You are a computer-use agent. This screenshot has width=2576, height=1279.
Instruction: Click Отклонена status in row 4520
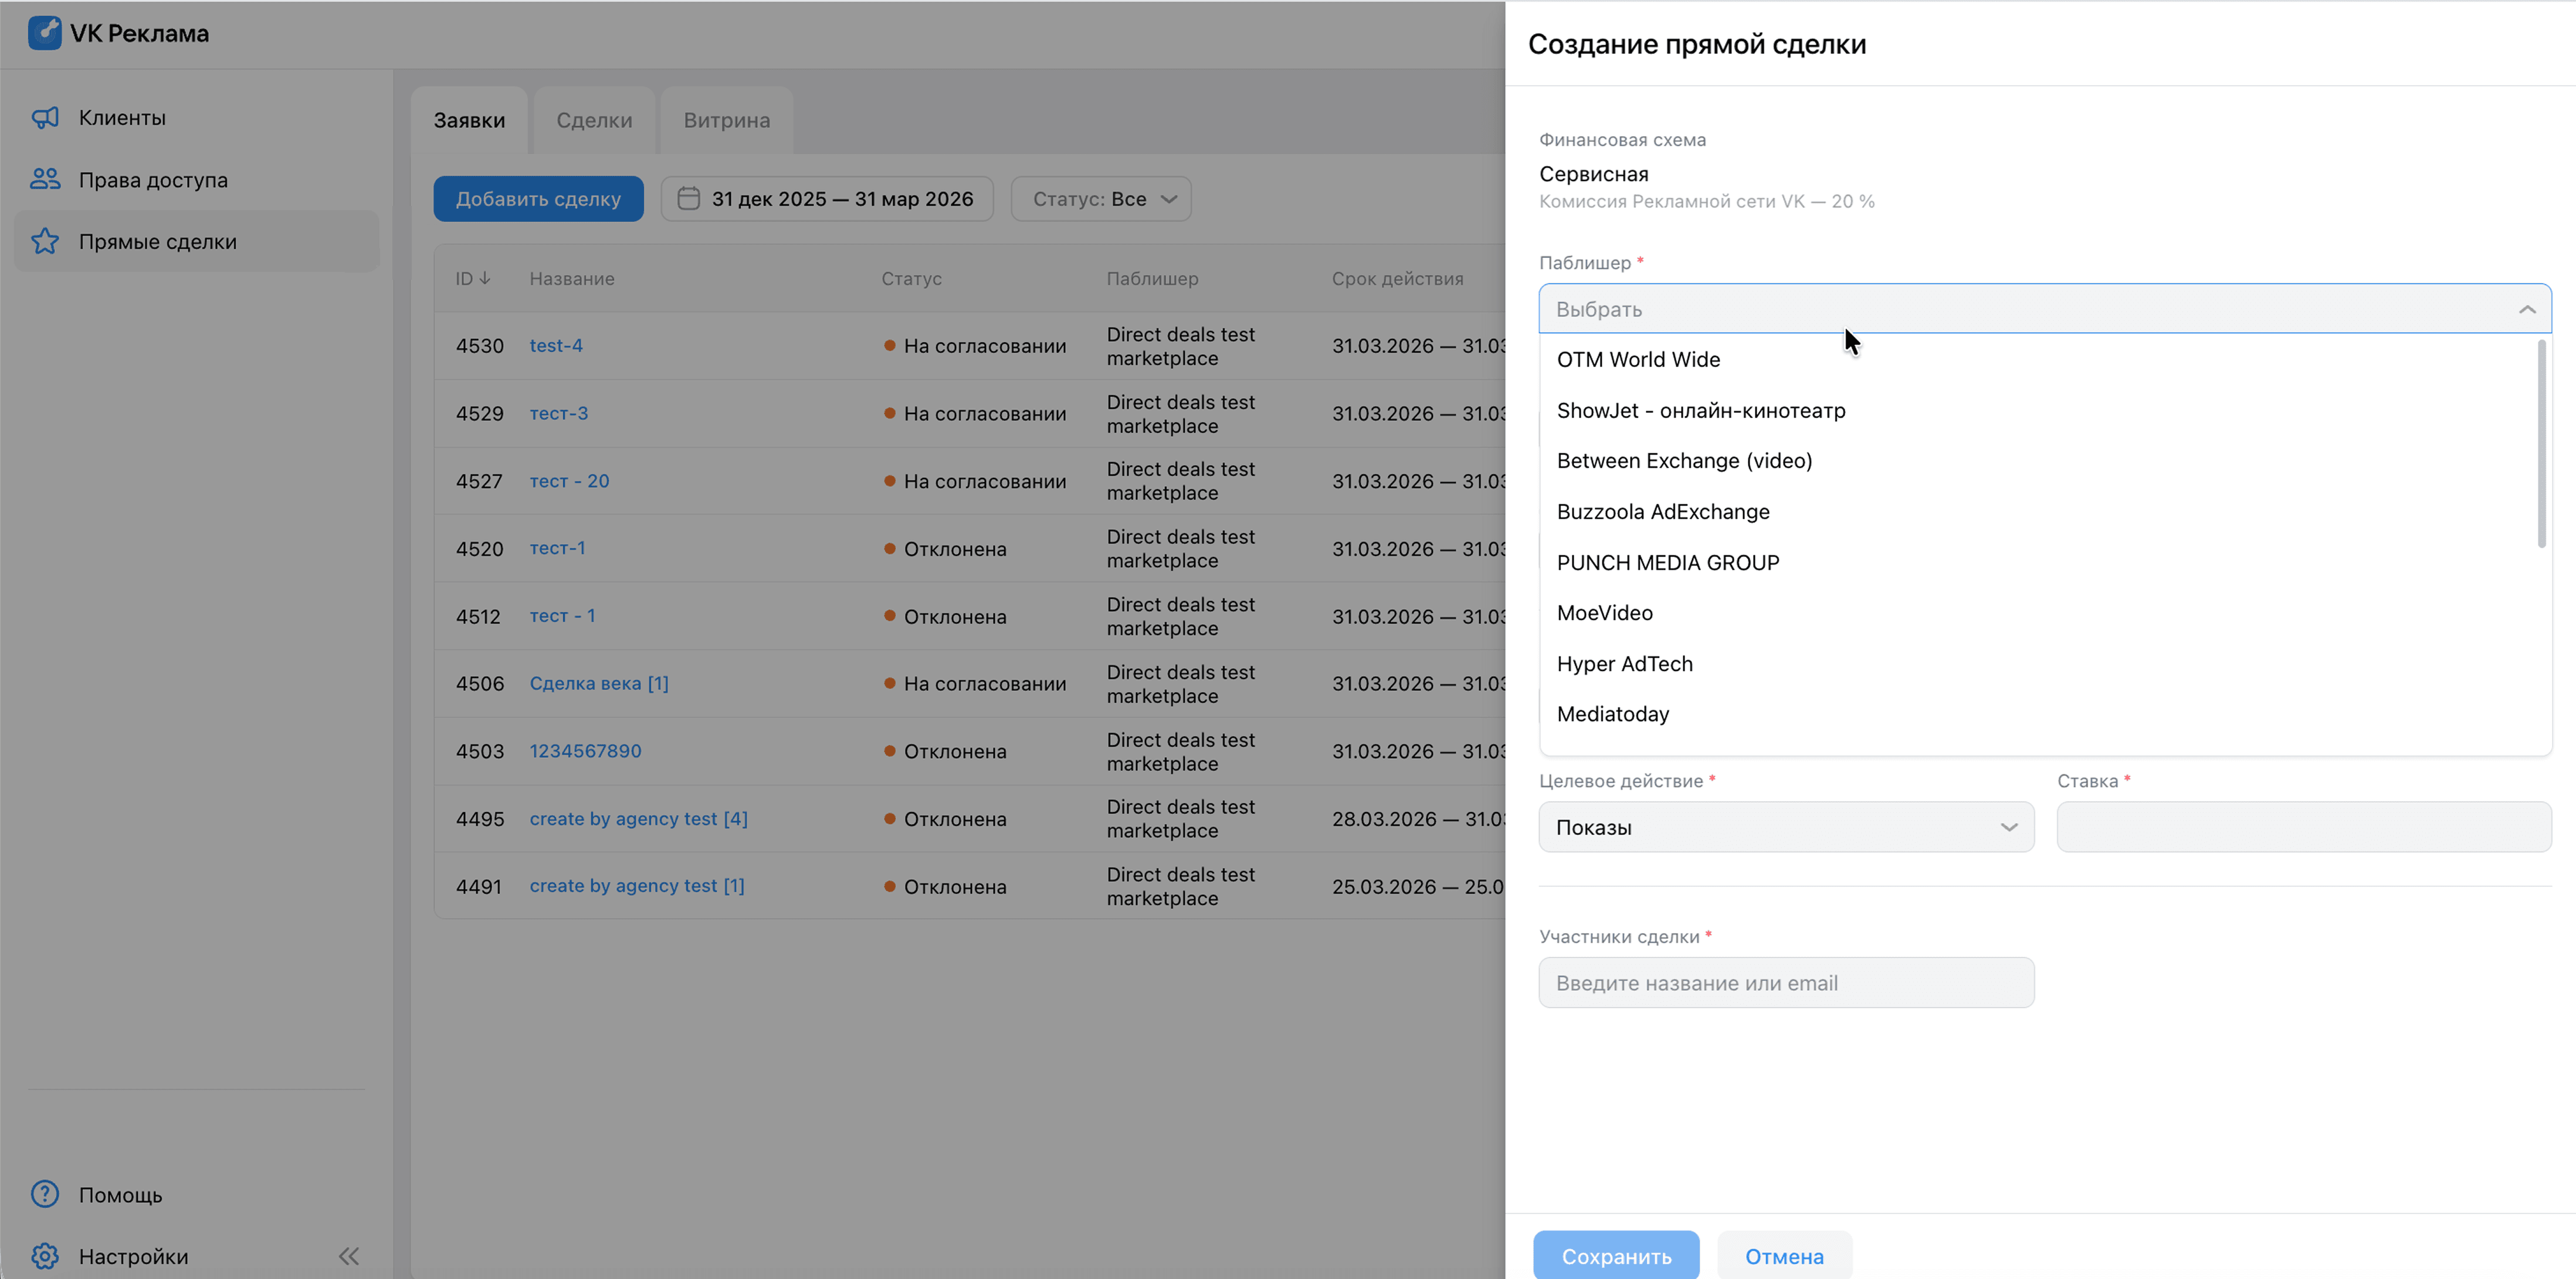(x=945, y=549)
